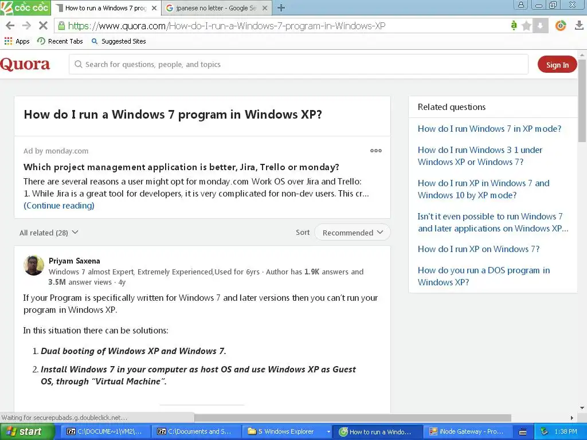Screen dimensions: 587x440
Task: Click the vertical scrollbar thumb
Action: coord(582,100)
